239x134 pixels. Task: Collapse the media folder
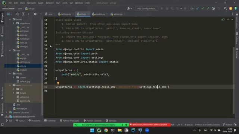10,74
